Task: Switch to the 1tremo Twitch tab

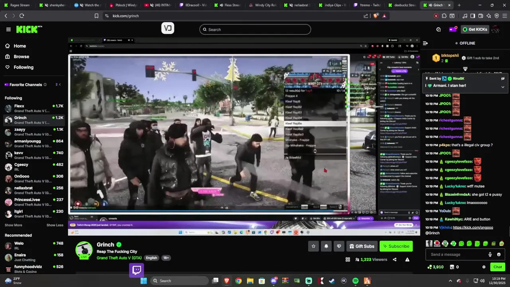Action: pos(368,5)
